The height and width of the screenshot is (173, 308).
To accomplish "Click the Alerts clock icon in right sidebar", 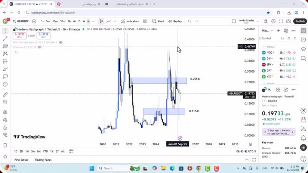I will 303,40.
